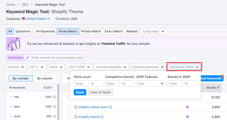Click the sparkle icon in AI-powered field
This screenshot has height=120, width=227.
28,57
